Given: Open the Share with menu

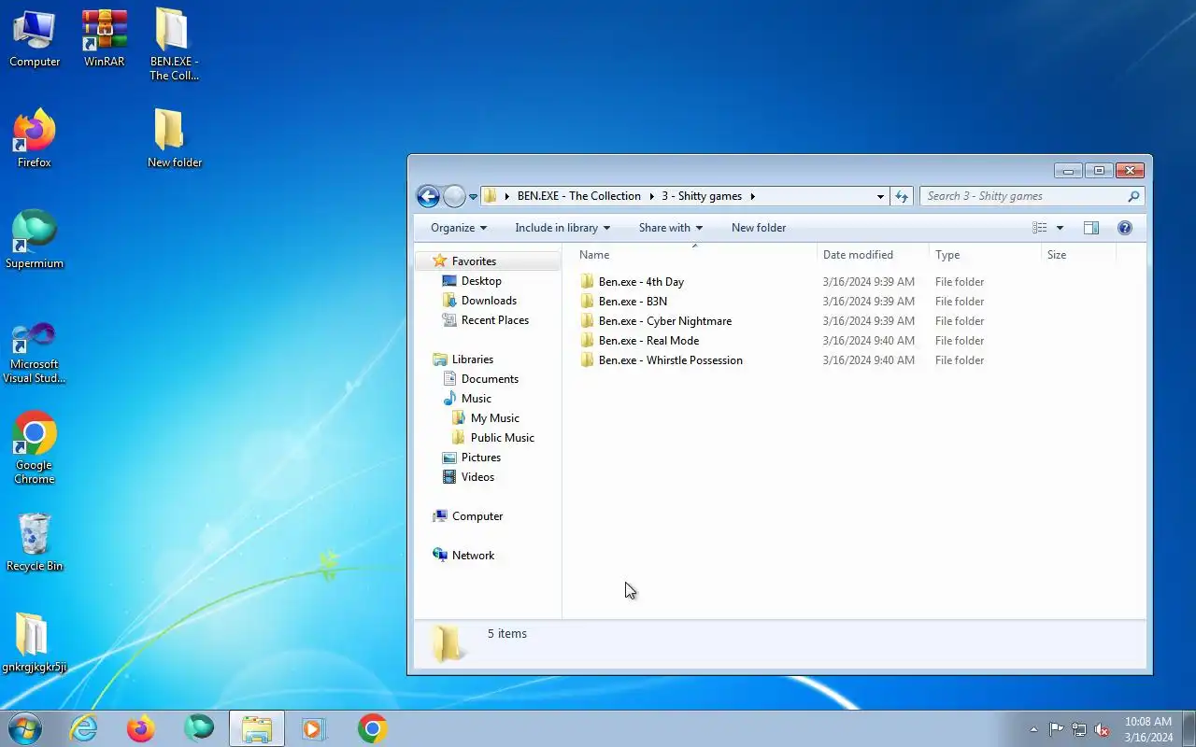Looking at the screenshot, I should click(x=670, y=228).
